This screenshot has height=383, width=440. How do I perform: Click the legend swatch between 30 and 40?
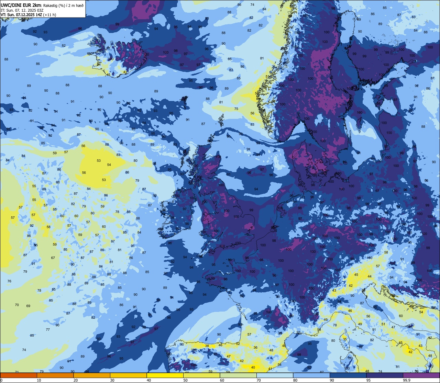pos(128,375)
